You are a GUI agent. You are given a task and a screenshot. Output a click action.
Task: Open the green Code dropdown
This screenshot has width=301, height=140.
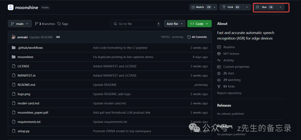point(200,24)
